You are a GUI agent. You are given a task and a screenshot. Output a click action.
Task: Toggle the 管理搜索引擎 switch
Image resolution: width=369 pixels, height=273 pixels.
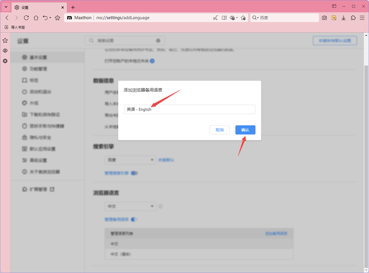pos(133,174)
